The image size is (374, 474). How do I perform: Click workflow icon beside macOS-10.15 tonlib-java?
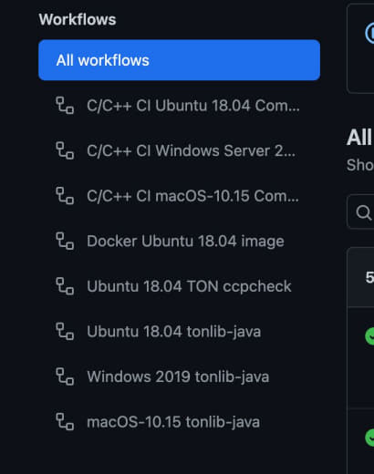[65, 422]
